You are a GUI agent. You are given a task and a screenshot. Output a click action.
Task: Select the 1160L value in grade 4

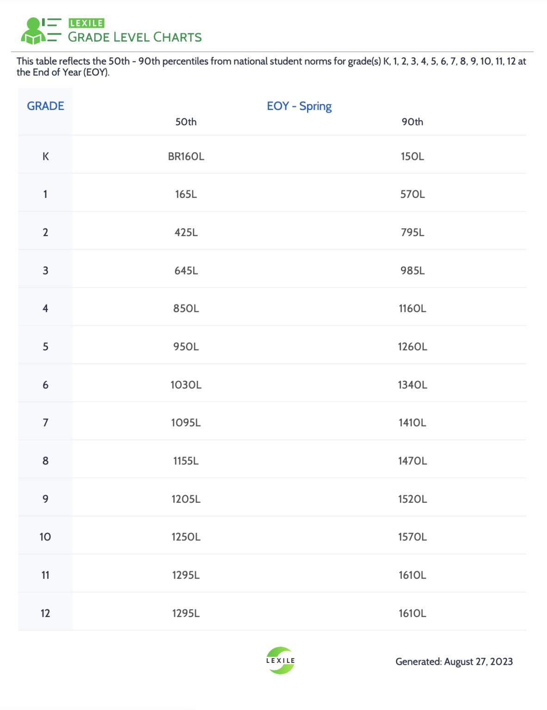pos(412,308)
